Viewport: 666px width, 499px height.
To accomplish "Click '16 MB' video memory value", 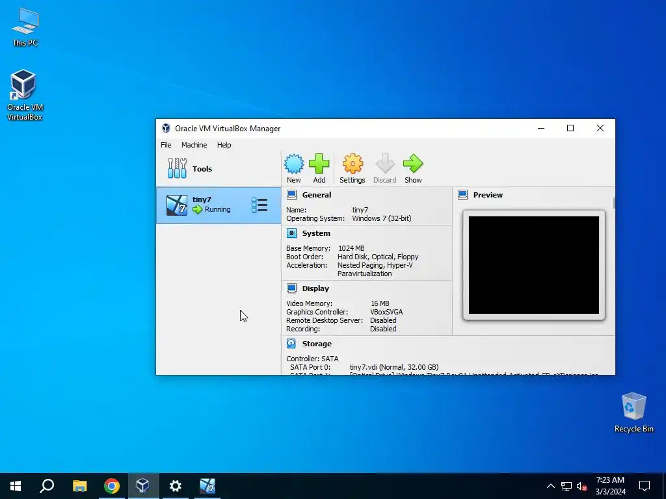I will point(380,303).
